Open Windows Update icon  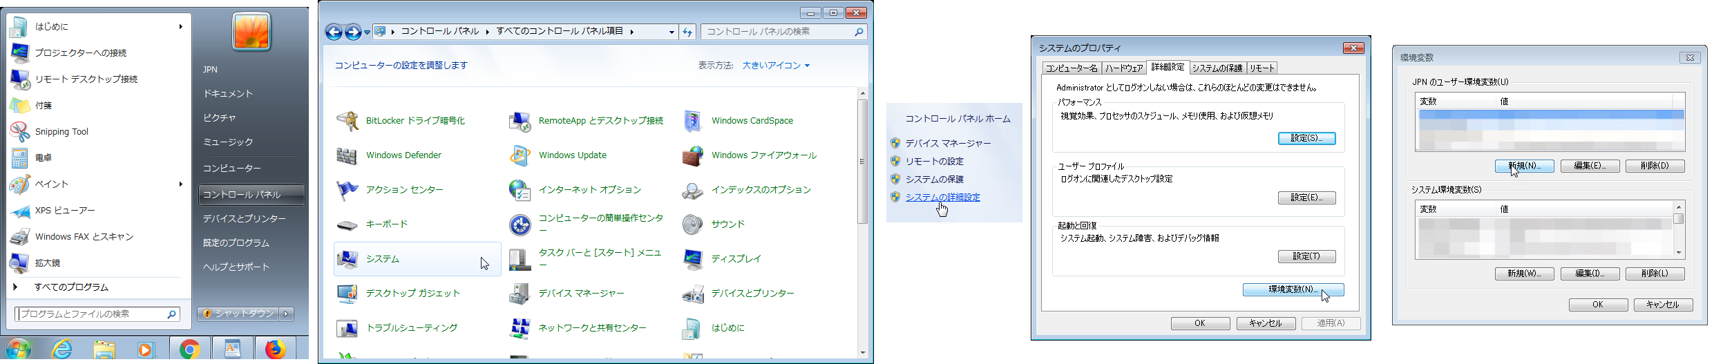[x=520, y=155]
